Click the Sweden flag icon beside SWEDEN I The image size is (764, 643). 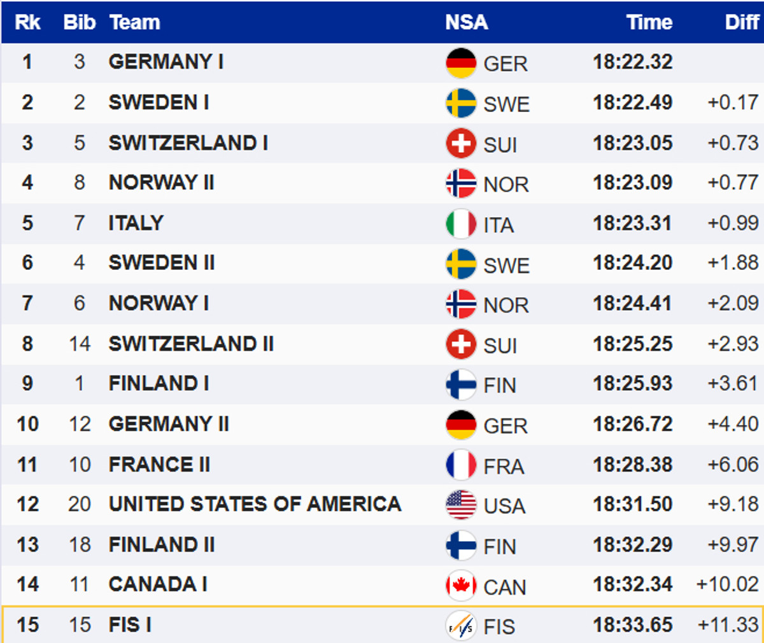point(461,103)
